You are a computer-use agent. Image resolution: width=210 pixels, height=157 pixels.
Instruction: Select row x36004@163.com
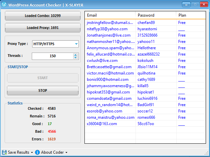(145, 124)
